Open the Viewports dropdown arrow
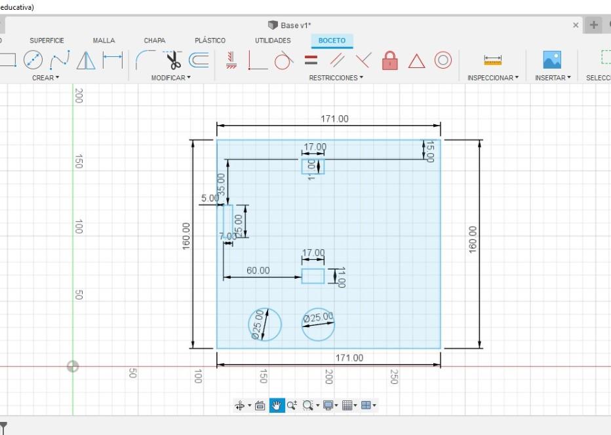The height and width of the screenshot is (435, 611). pos(374,406)
